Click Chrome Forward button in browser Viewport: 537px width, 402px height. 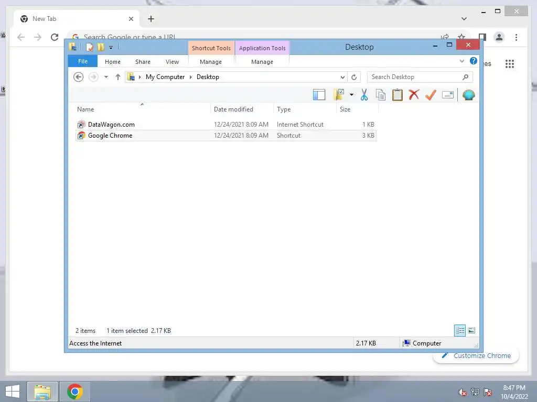(38, 37)
